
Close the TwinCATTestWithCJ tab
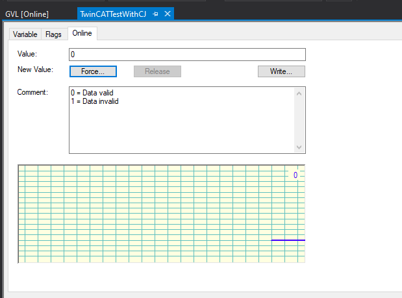pyautogui.click(x=168, y=14)
